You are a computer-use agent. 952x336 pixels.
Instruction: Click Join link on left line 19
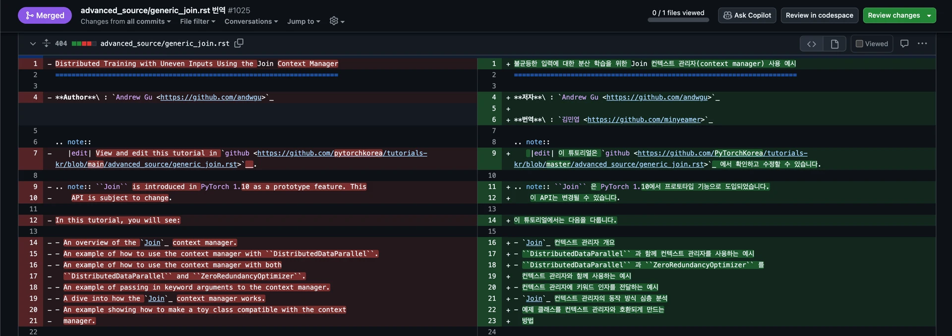click(156, 299)
